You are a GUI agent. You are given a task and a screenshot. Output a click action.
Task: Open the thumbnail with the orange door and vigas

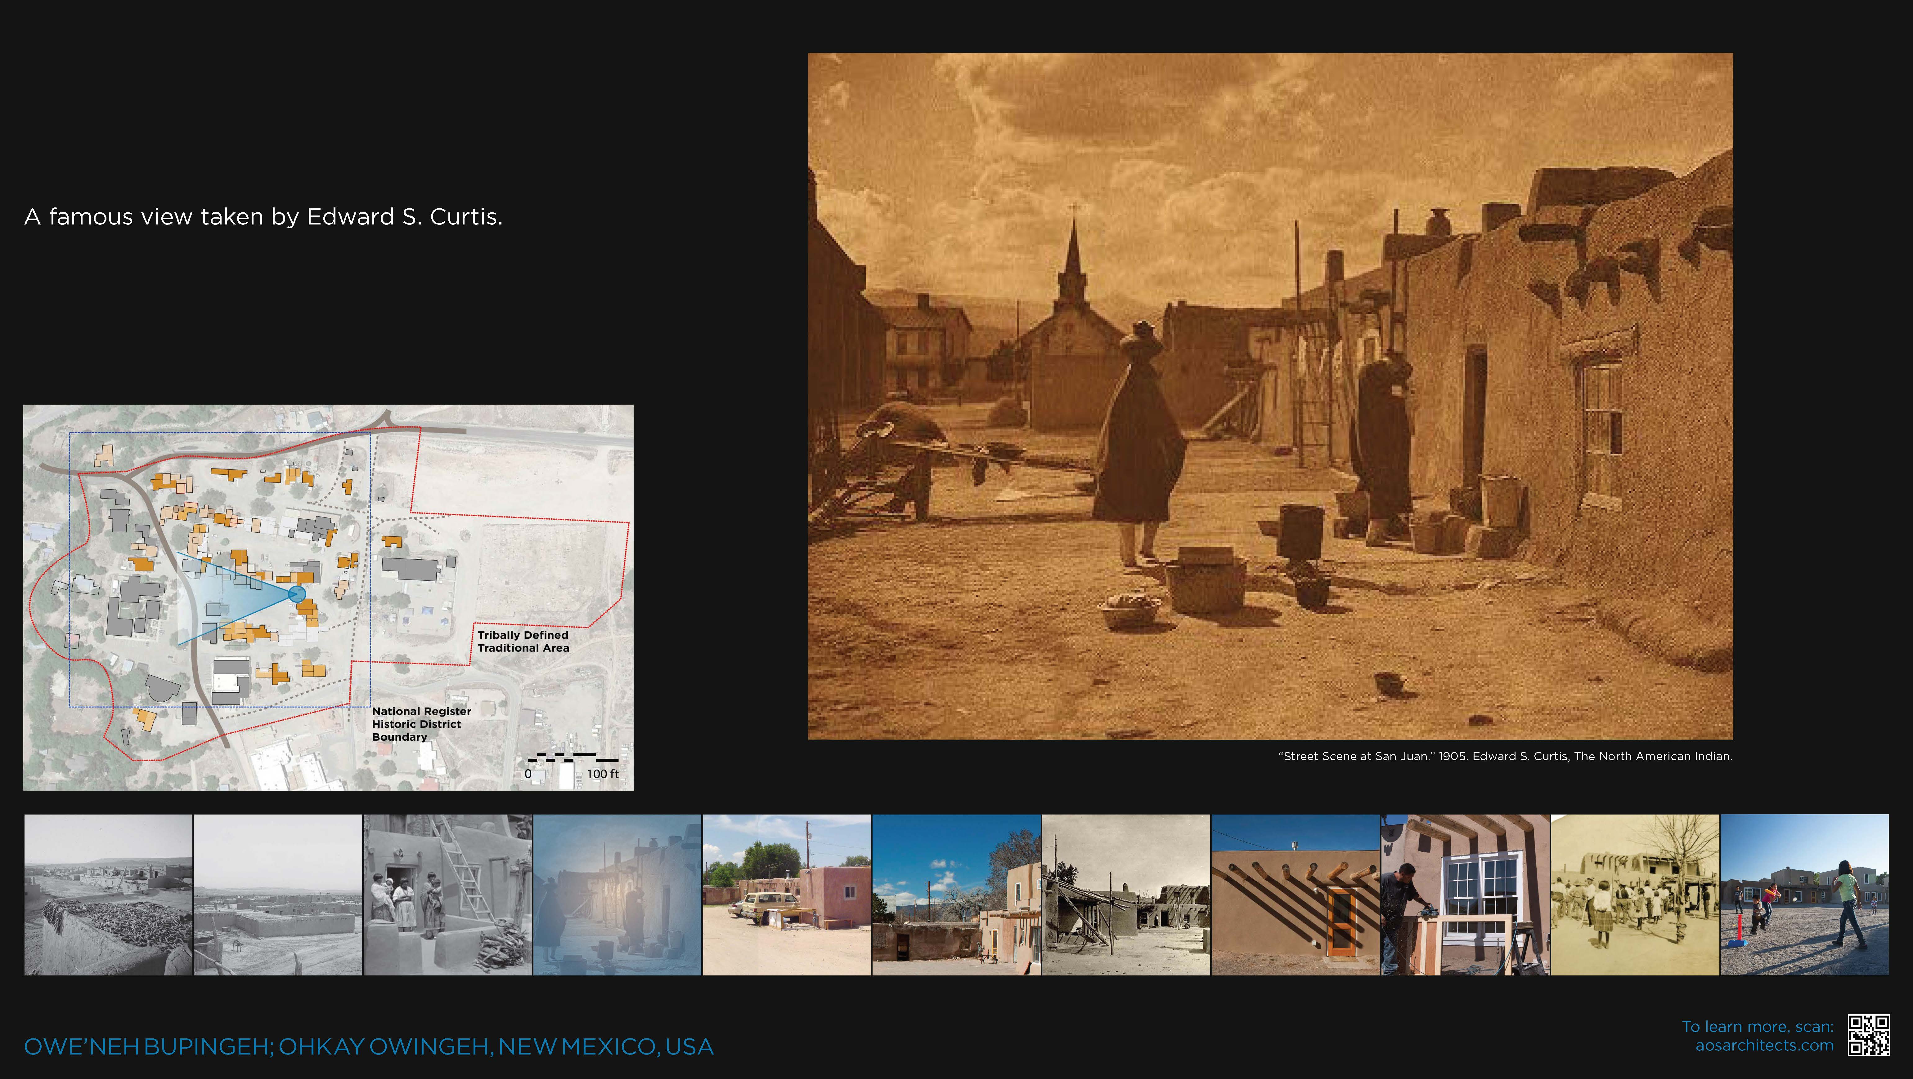(1295, 895)
